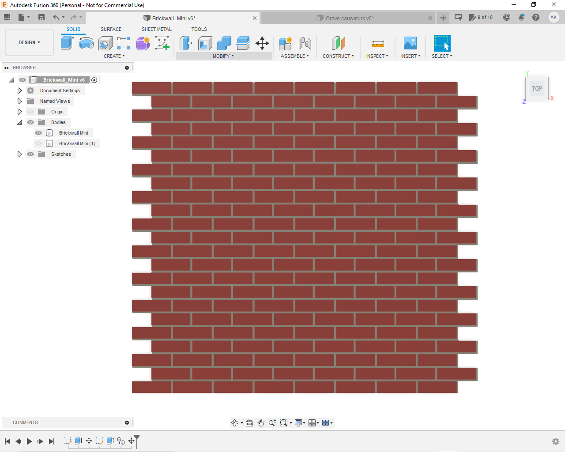
Task: Hide the Brickwall Mini body
Action: click(38, 133)
